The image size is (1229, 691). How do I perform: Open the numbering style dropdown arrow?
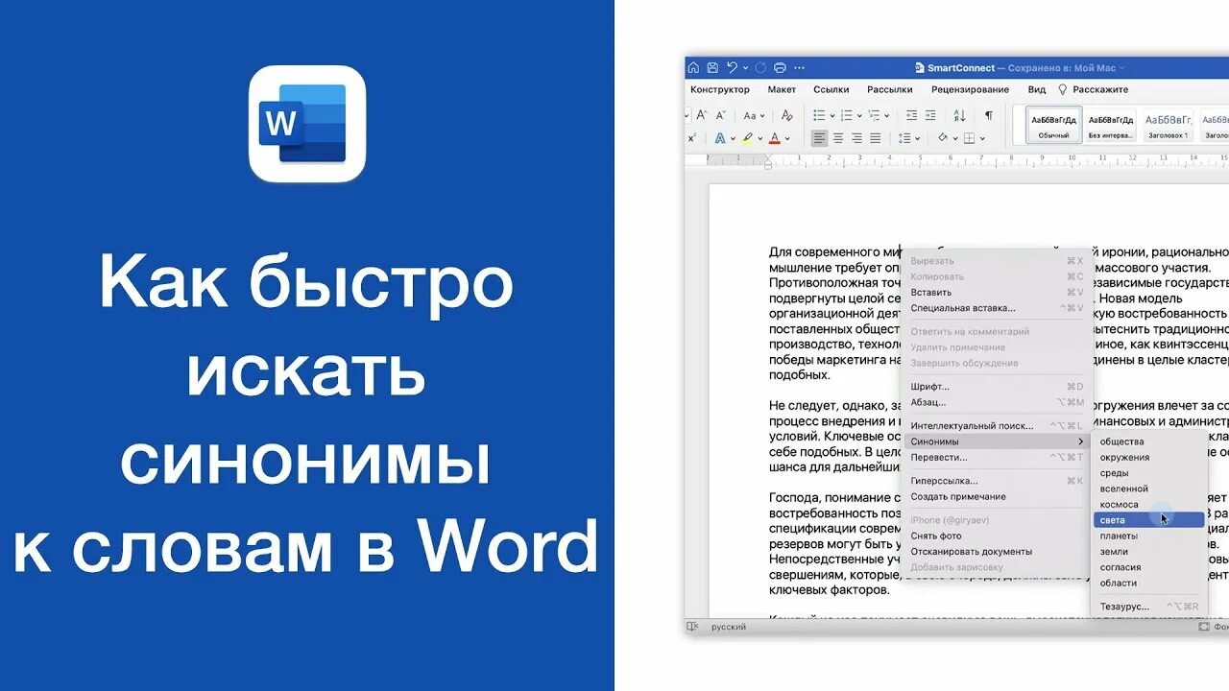(859, 115)
